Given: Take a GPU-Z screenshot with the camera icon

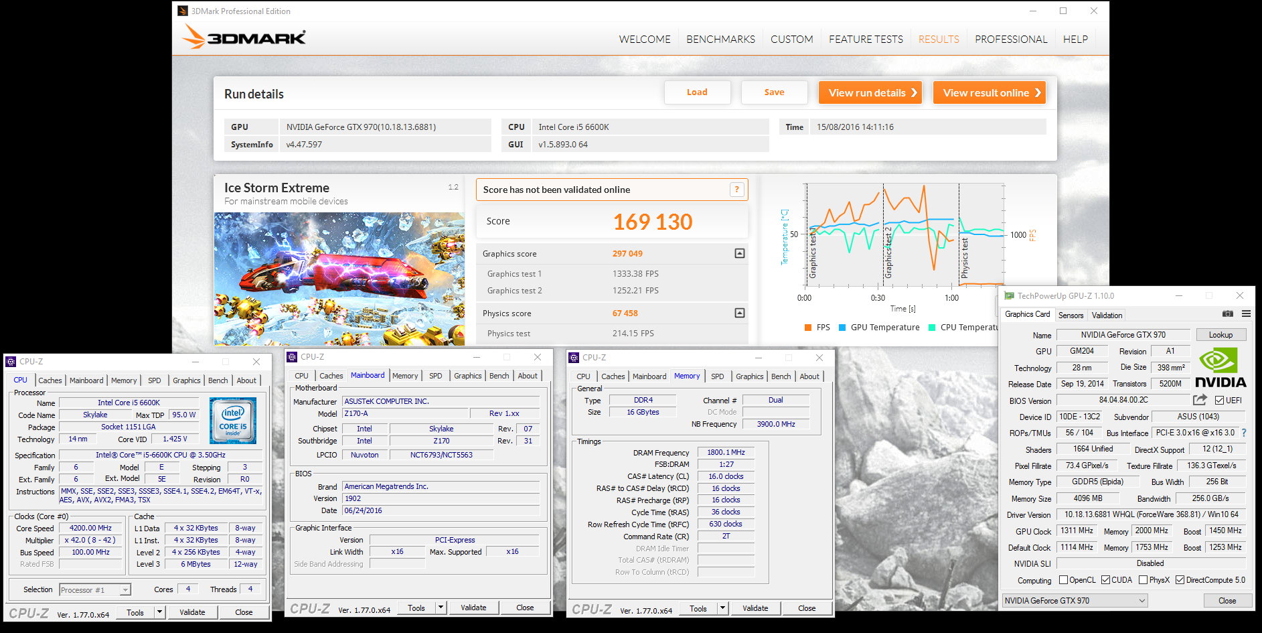Looking at the screenshot, I should (1227, 313).
